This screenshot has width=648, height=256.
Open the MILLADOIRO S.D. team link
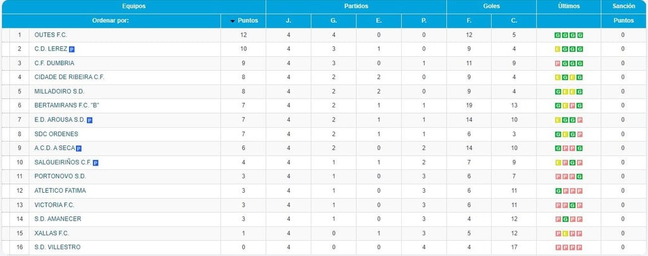click(x=59, y=92)
